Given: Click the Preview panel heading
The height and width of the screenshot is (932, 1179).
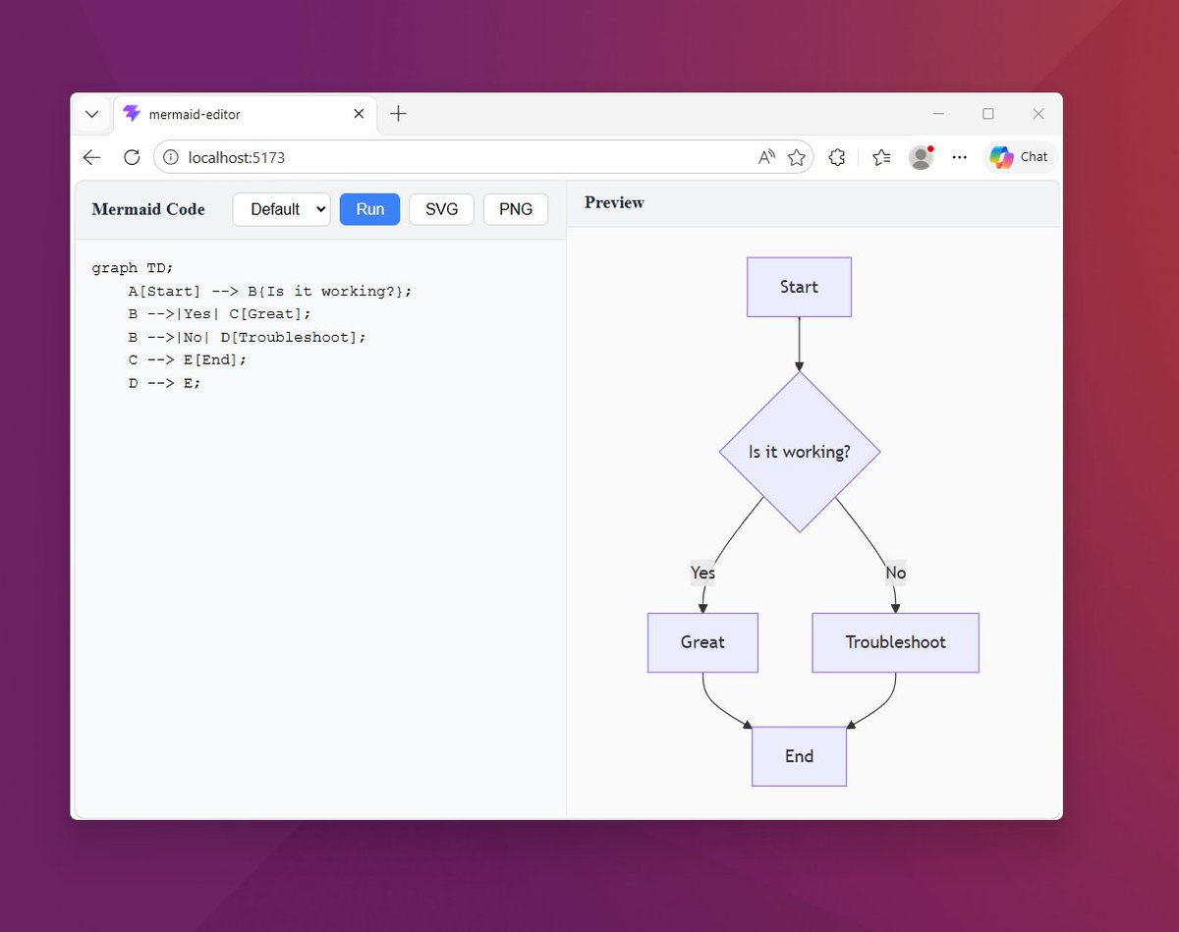Looking at the screenshot, I should pos(614,202).
